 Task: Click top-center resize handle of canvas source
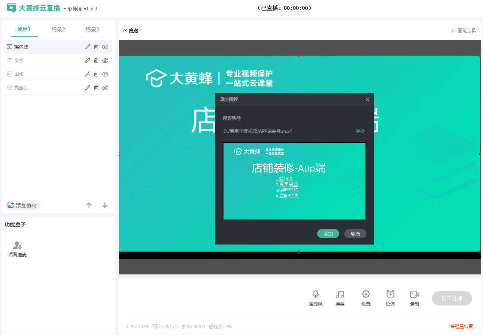point(300,56)
